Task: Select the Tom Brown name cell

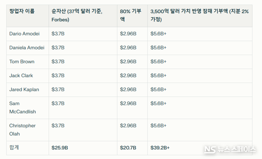Action: [22, 62]
